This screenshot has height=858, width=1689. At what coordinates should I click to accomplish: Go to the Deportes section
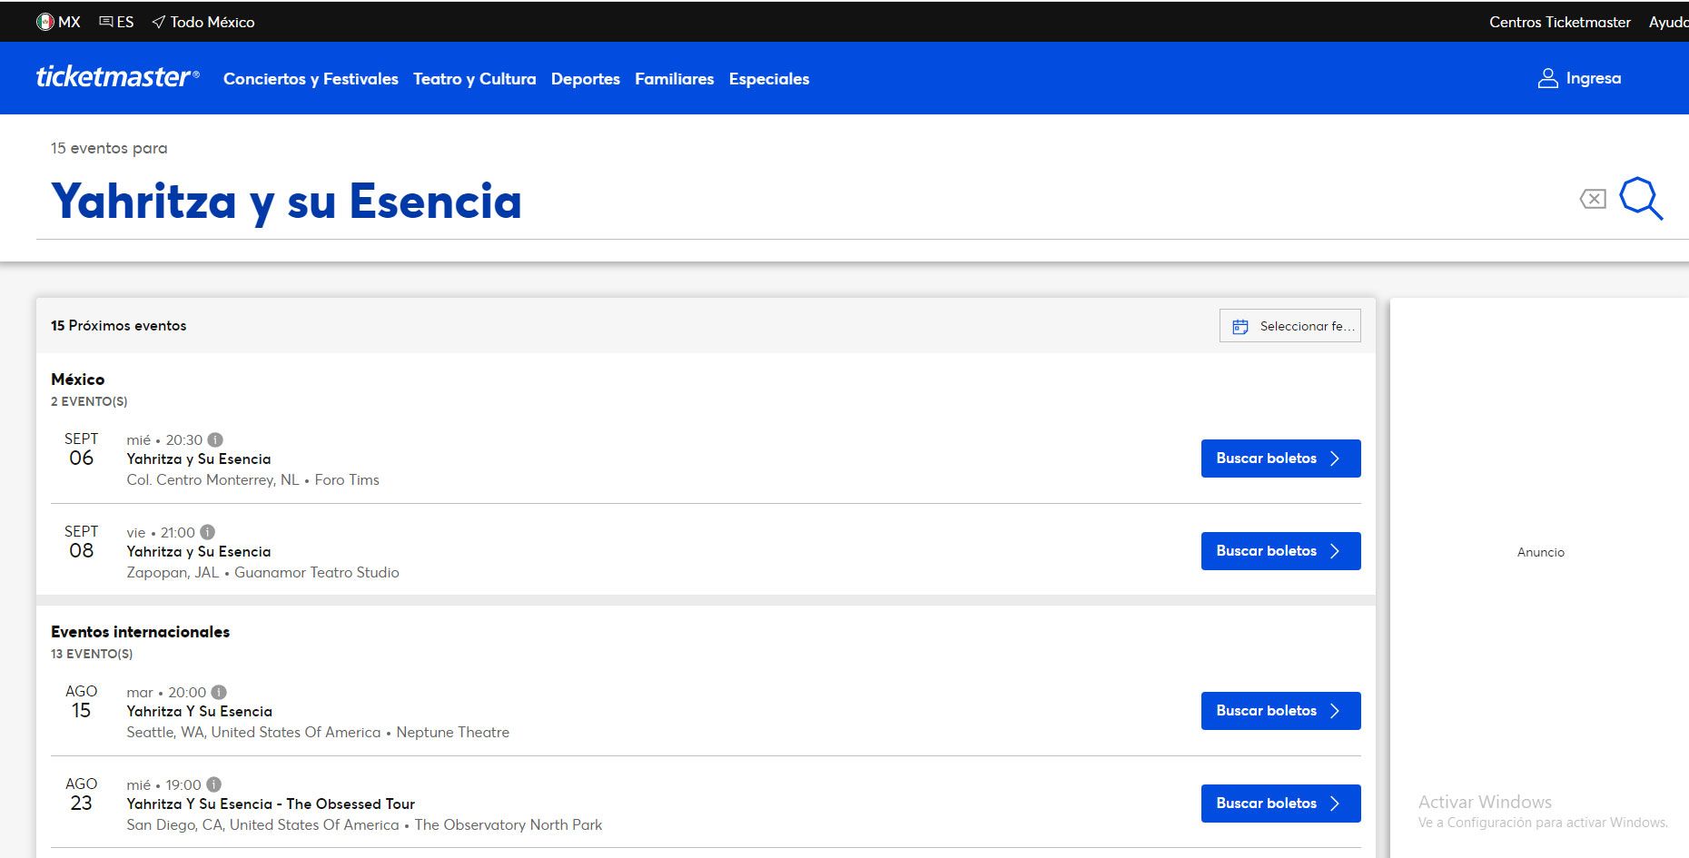click(x=585, y=79)
